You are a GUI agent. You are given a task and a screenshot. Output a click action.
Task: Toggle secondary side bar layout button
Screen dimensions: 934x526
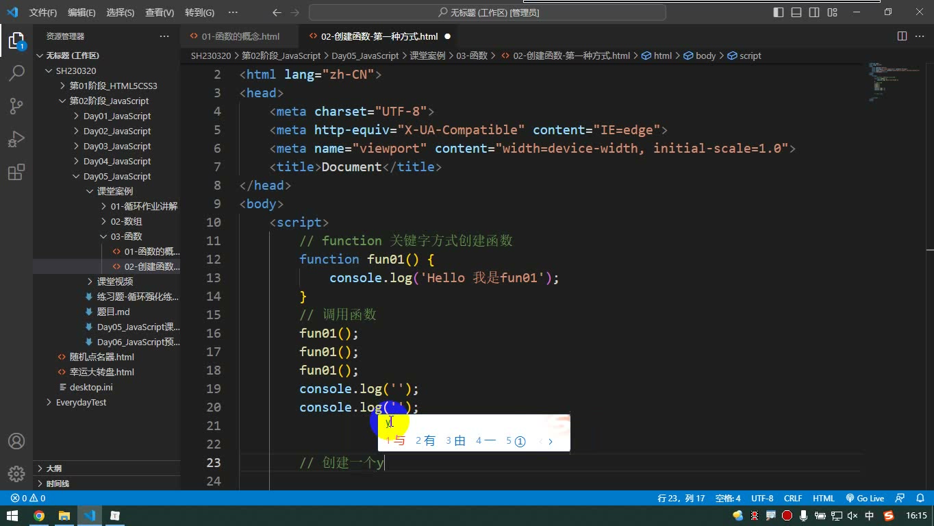(814, 12)
